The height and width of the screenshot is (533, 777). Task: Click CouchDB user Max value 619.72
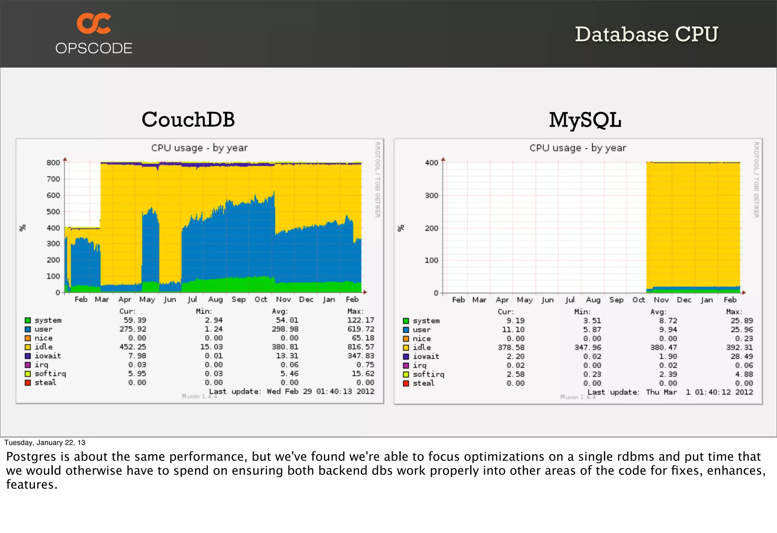(x=361, y=329)
